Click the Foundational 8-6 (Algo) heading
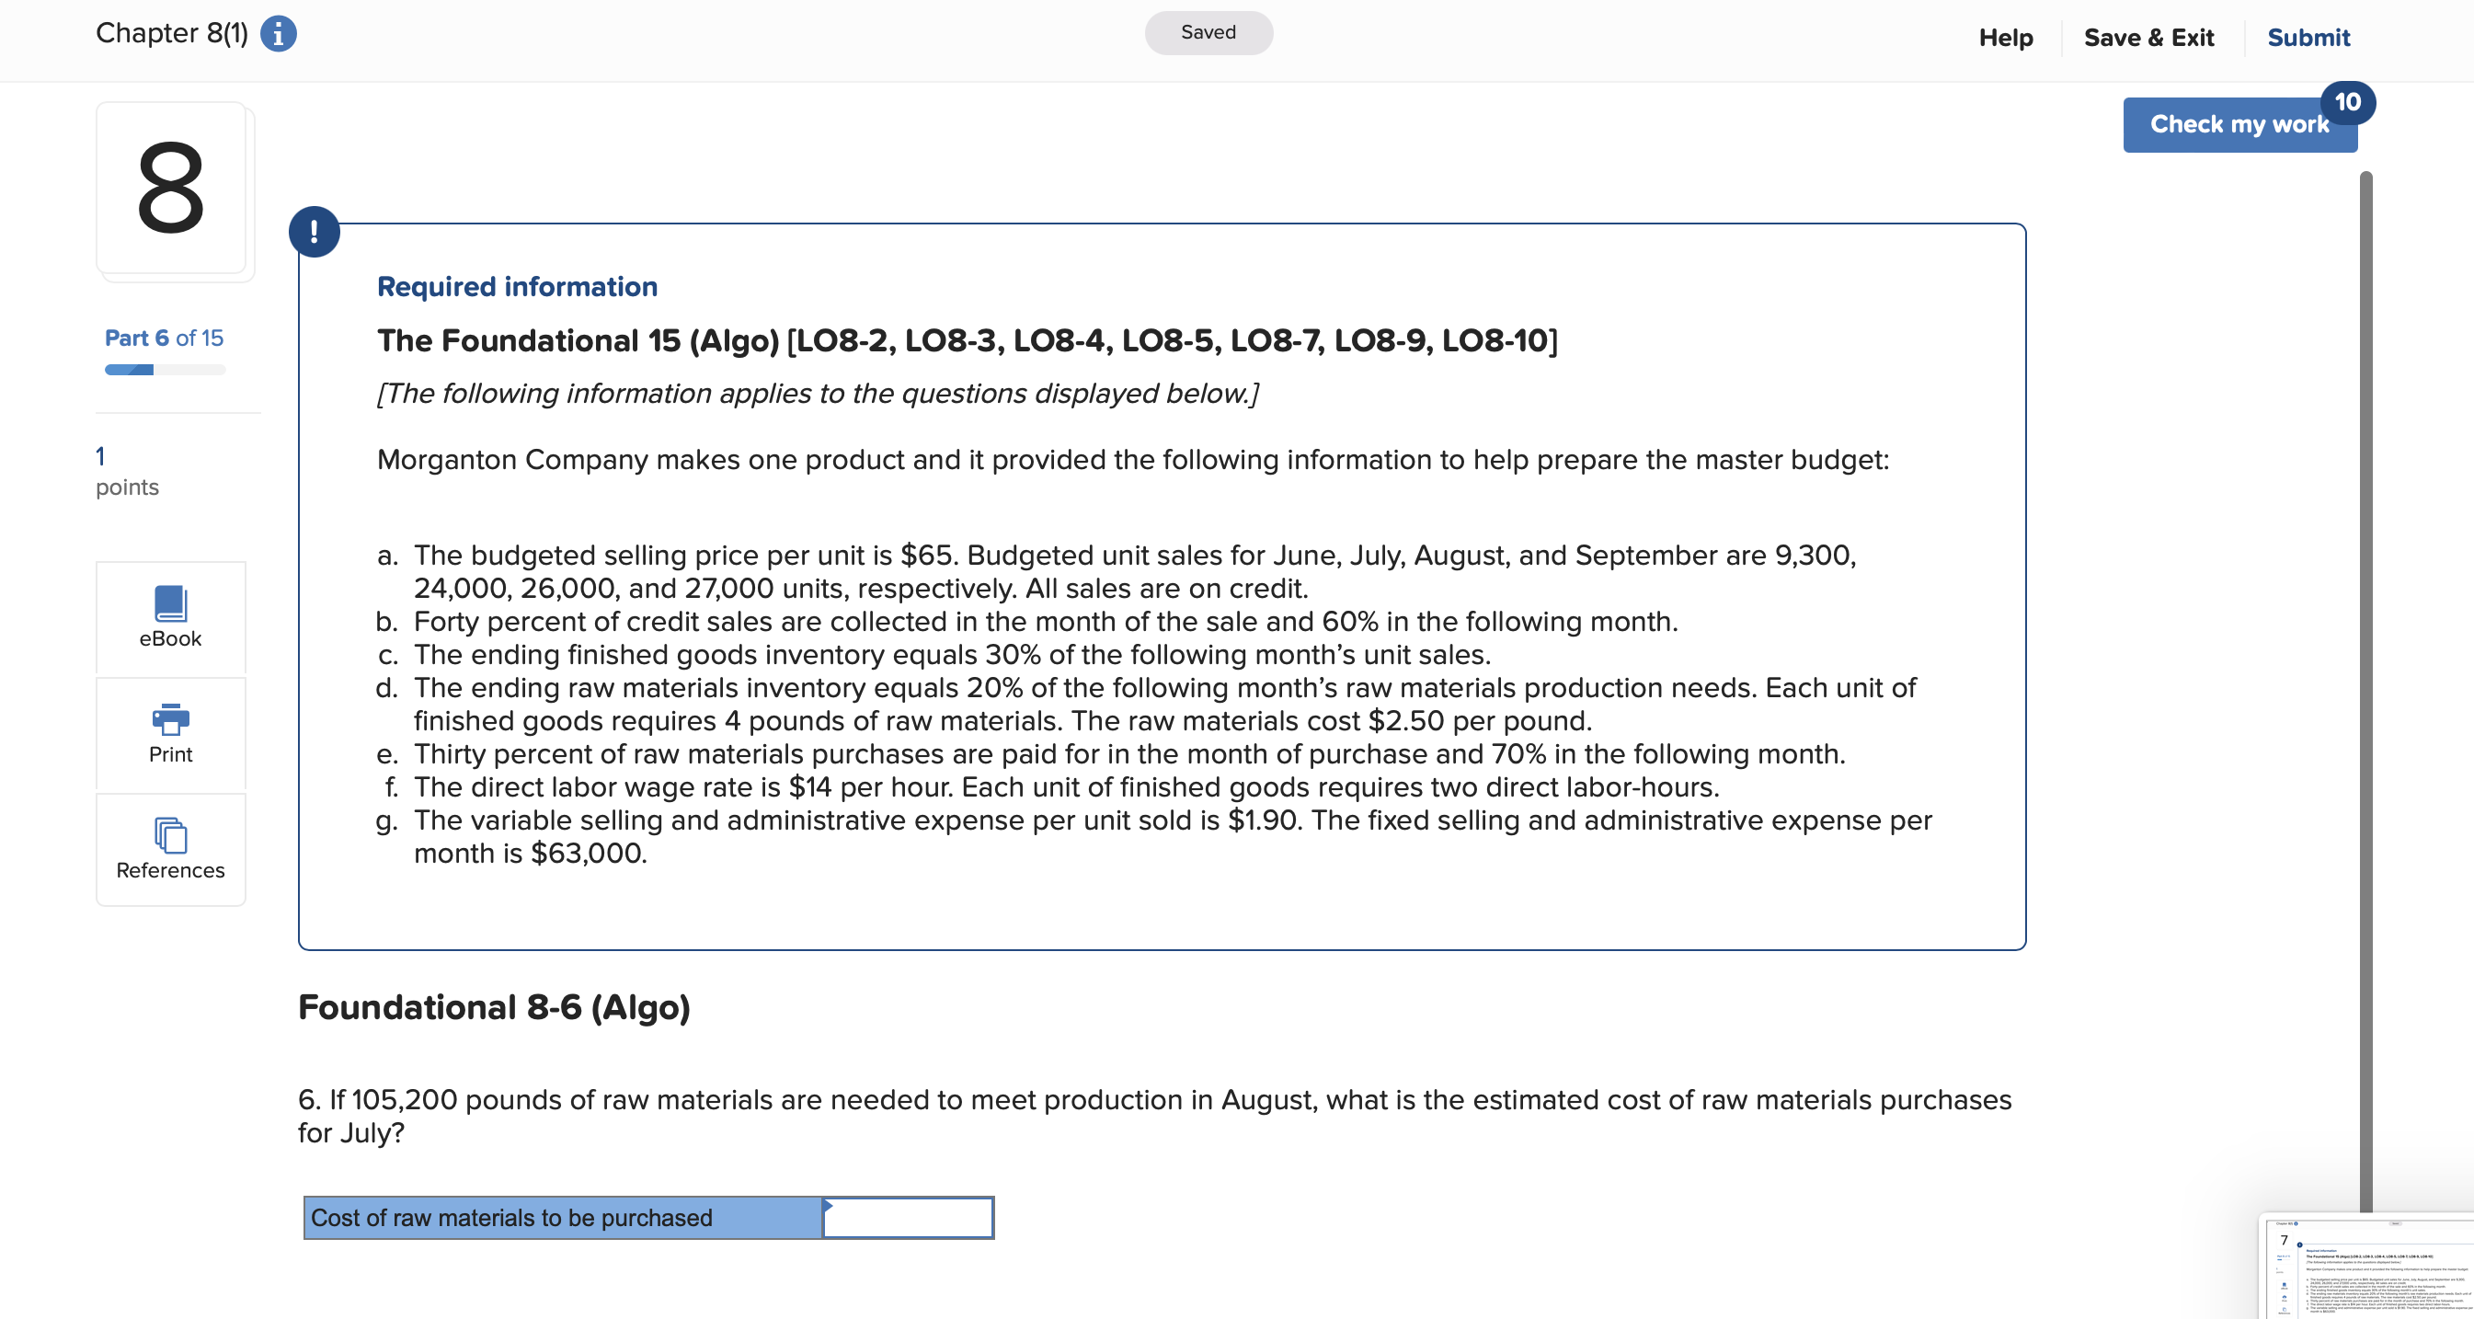2474x1319 pixels. (x=495, y=1008)
